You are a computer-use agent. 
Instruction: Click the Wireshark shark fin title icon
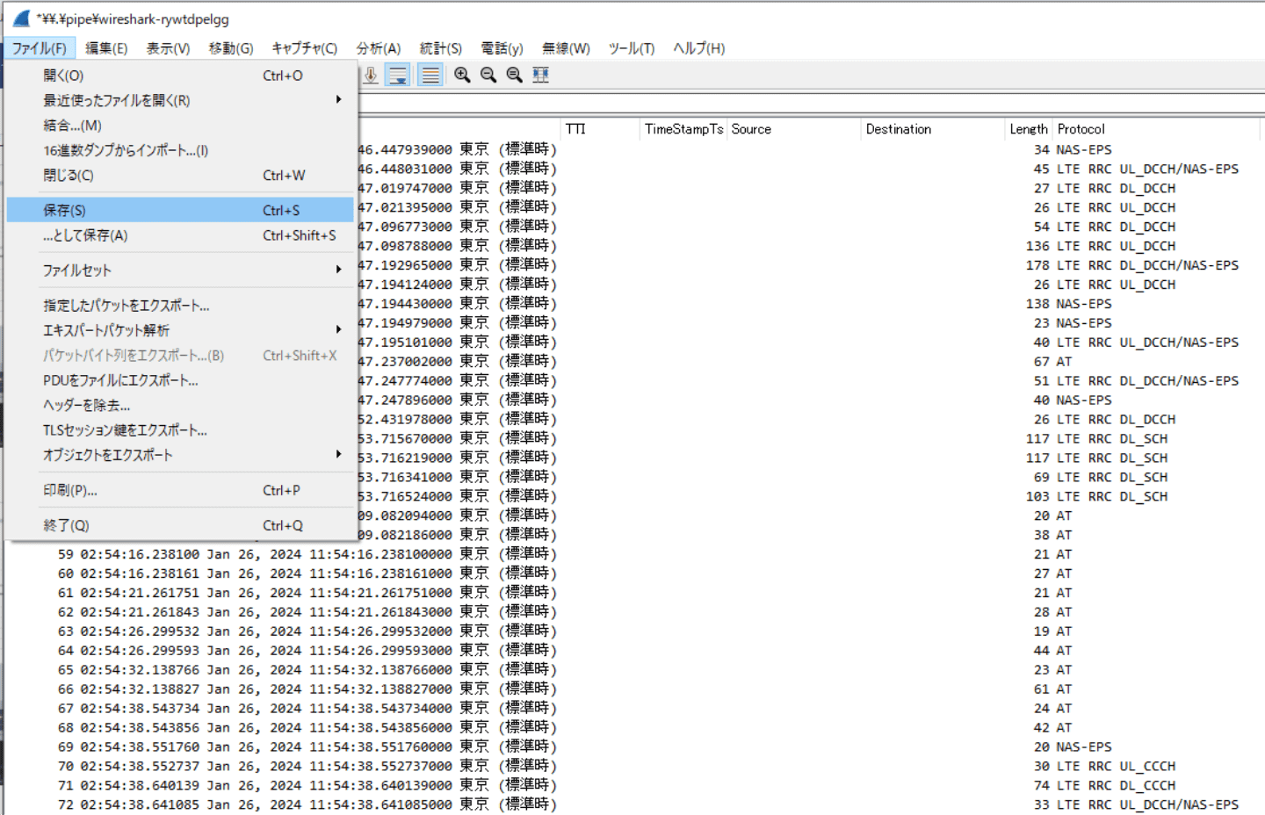21,18
